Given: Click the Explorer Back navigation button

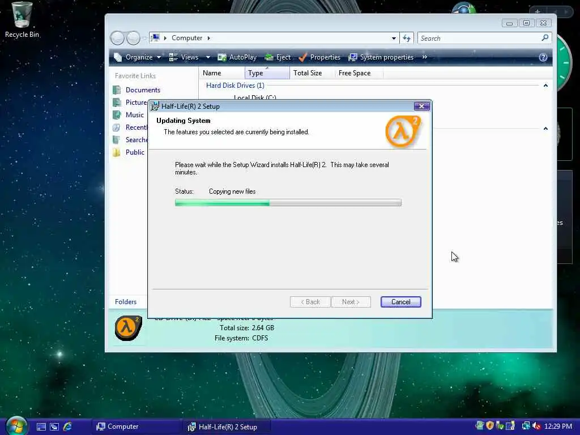Looking at the screenshot, I should (117, 38).
